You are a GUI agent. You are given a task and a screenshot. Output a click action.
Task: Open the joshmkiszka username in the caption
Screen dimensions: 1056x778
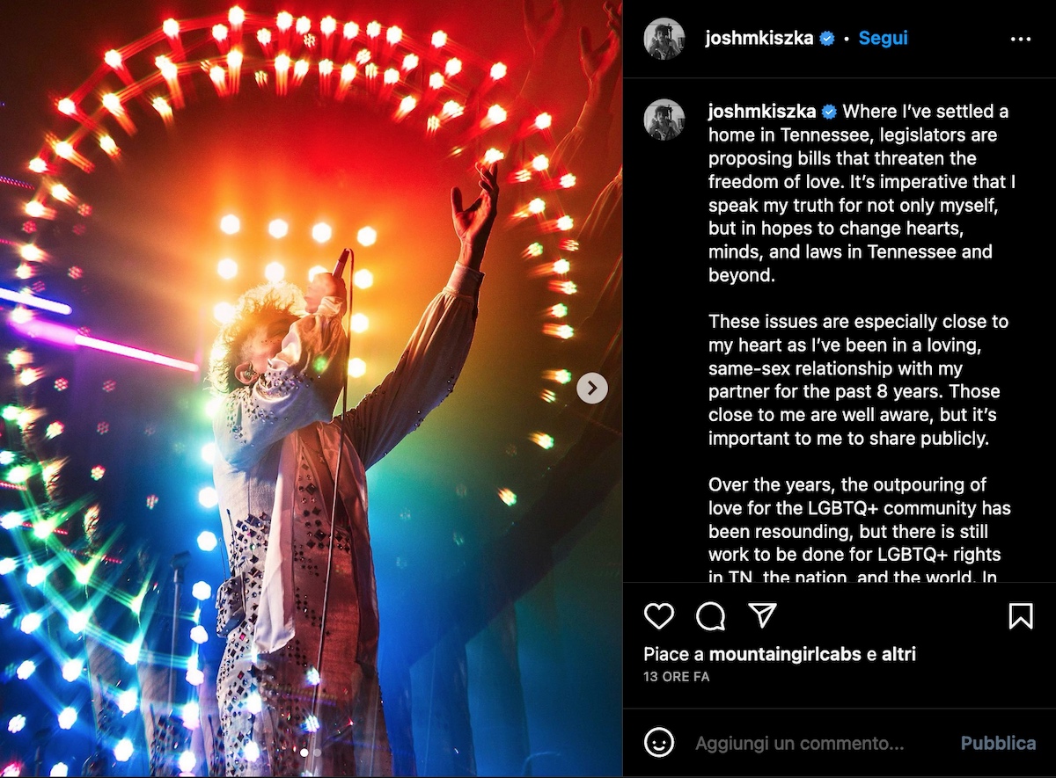tap(762, 112)
